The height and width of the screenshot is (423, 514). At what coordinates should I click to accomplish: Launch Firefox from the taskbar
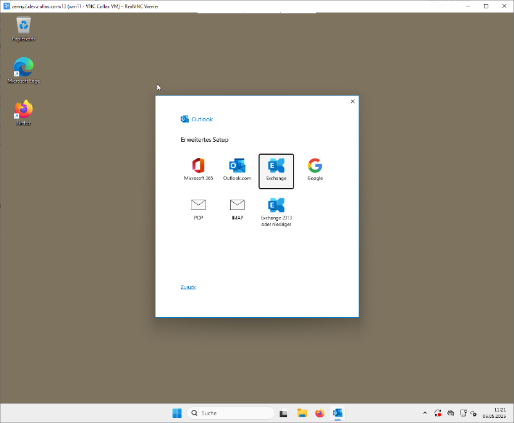319,413
